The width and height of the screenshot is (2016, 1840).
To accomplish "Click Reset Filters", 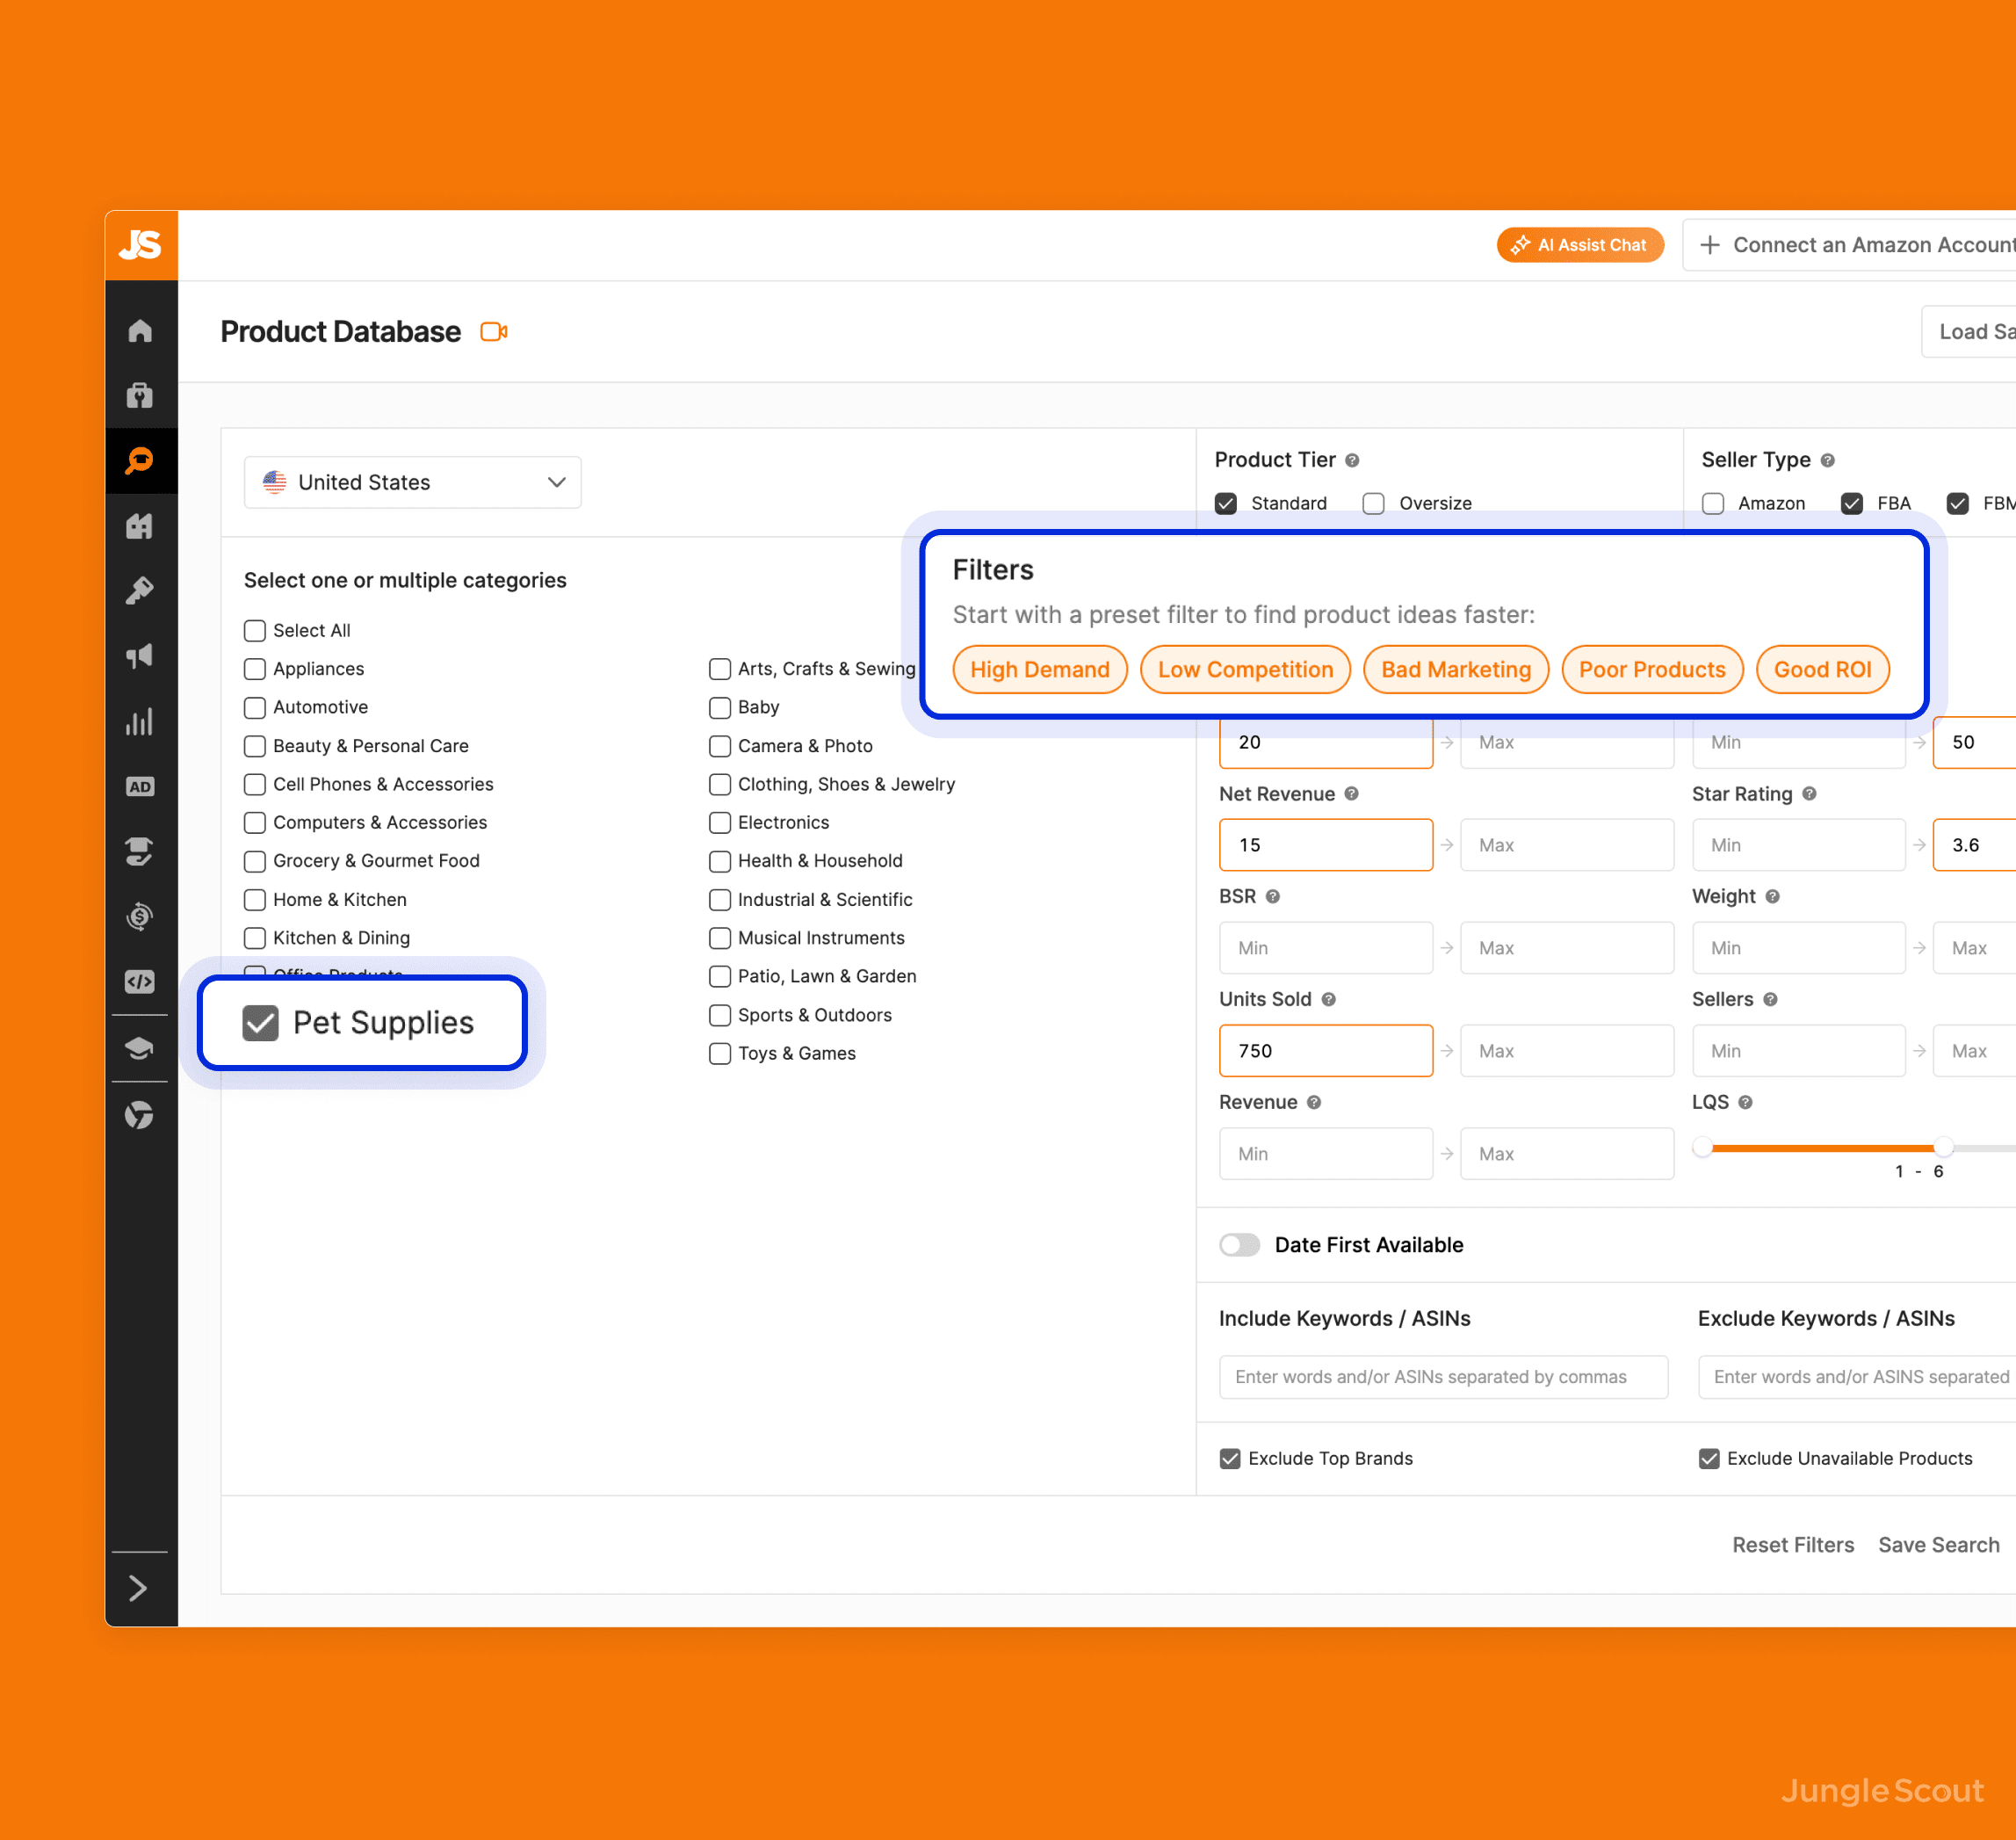I will tap(1793, 1545).
